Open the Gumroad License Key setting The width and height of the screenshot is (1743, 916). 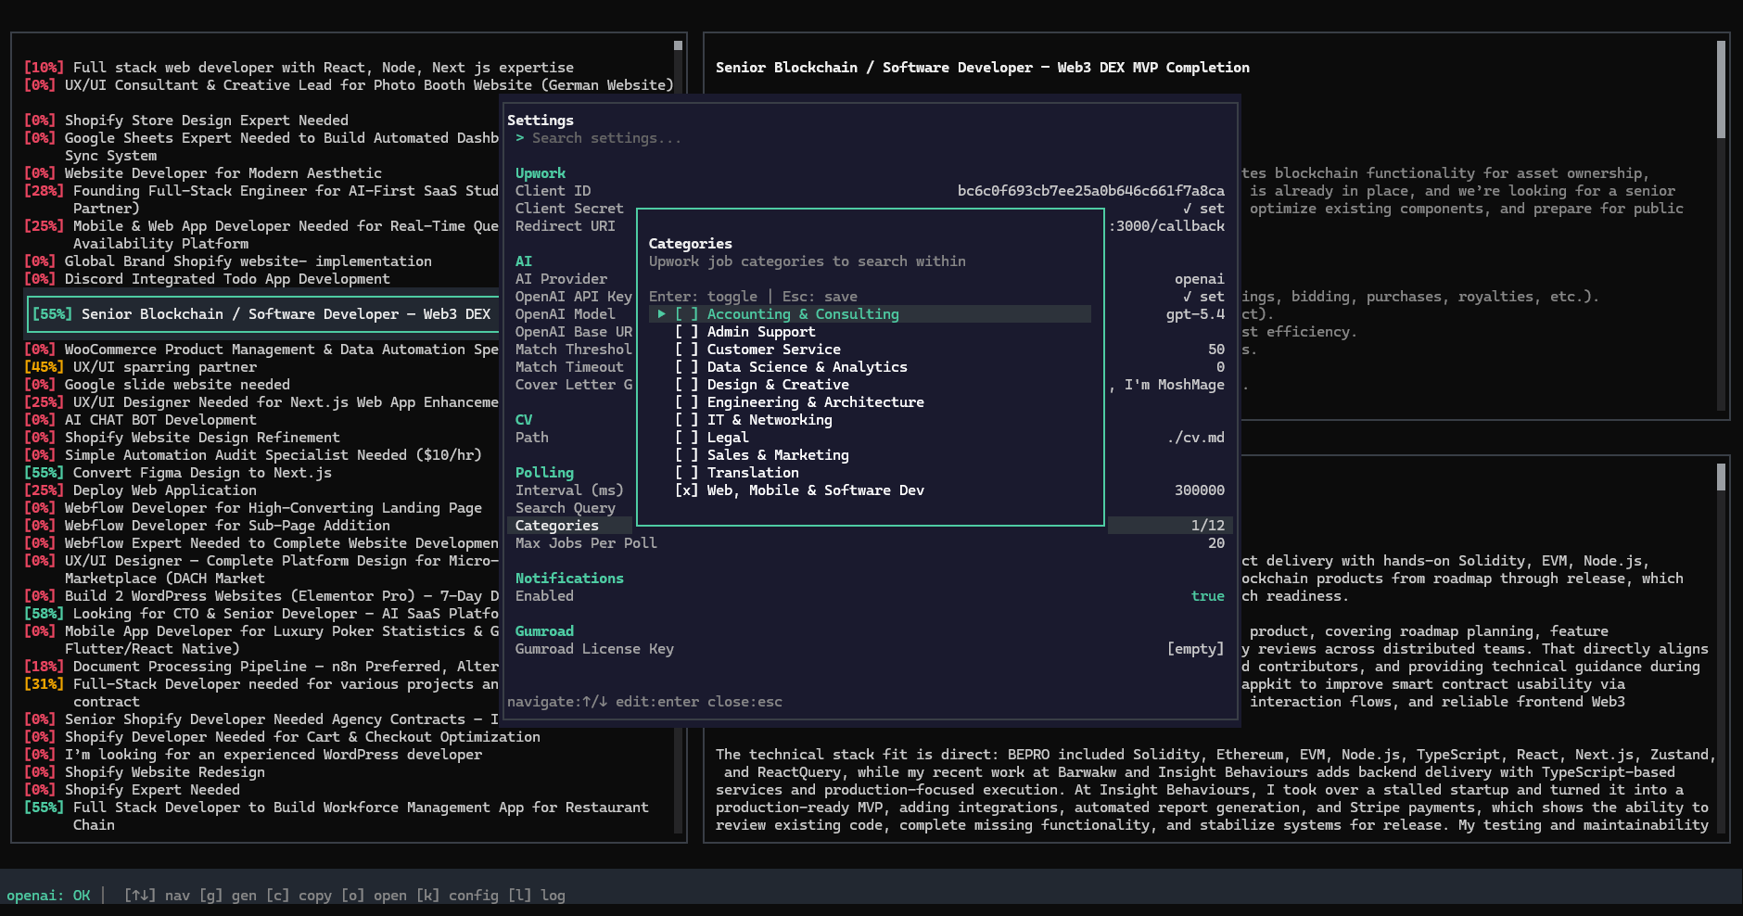point(594,649)
